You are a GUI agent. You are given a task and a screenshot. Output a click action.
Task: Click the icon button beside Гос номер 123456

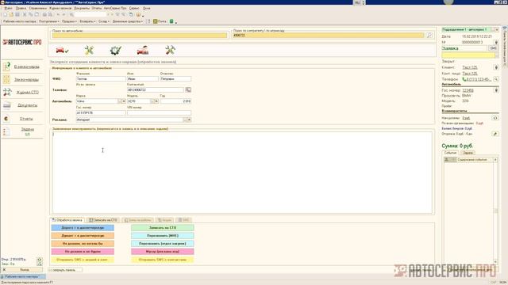(496, 90)
